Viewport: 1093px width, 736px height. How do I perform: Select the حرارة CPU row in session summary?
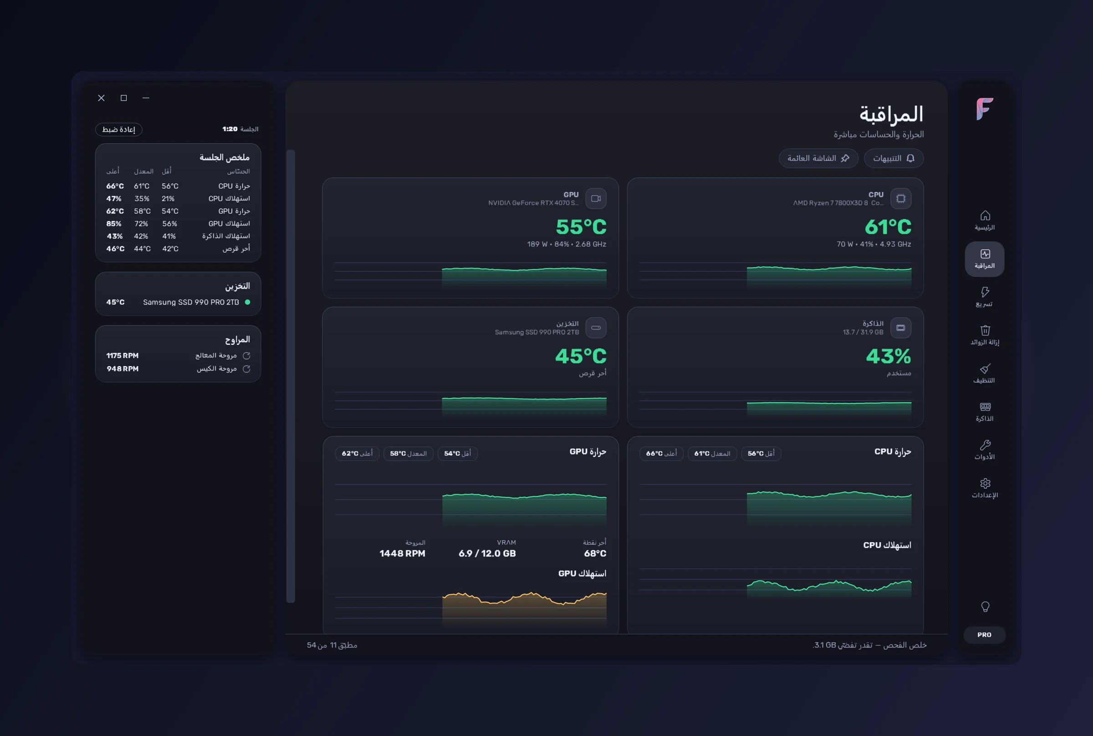point(178,187)
